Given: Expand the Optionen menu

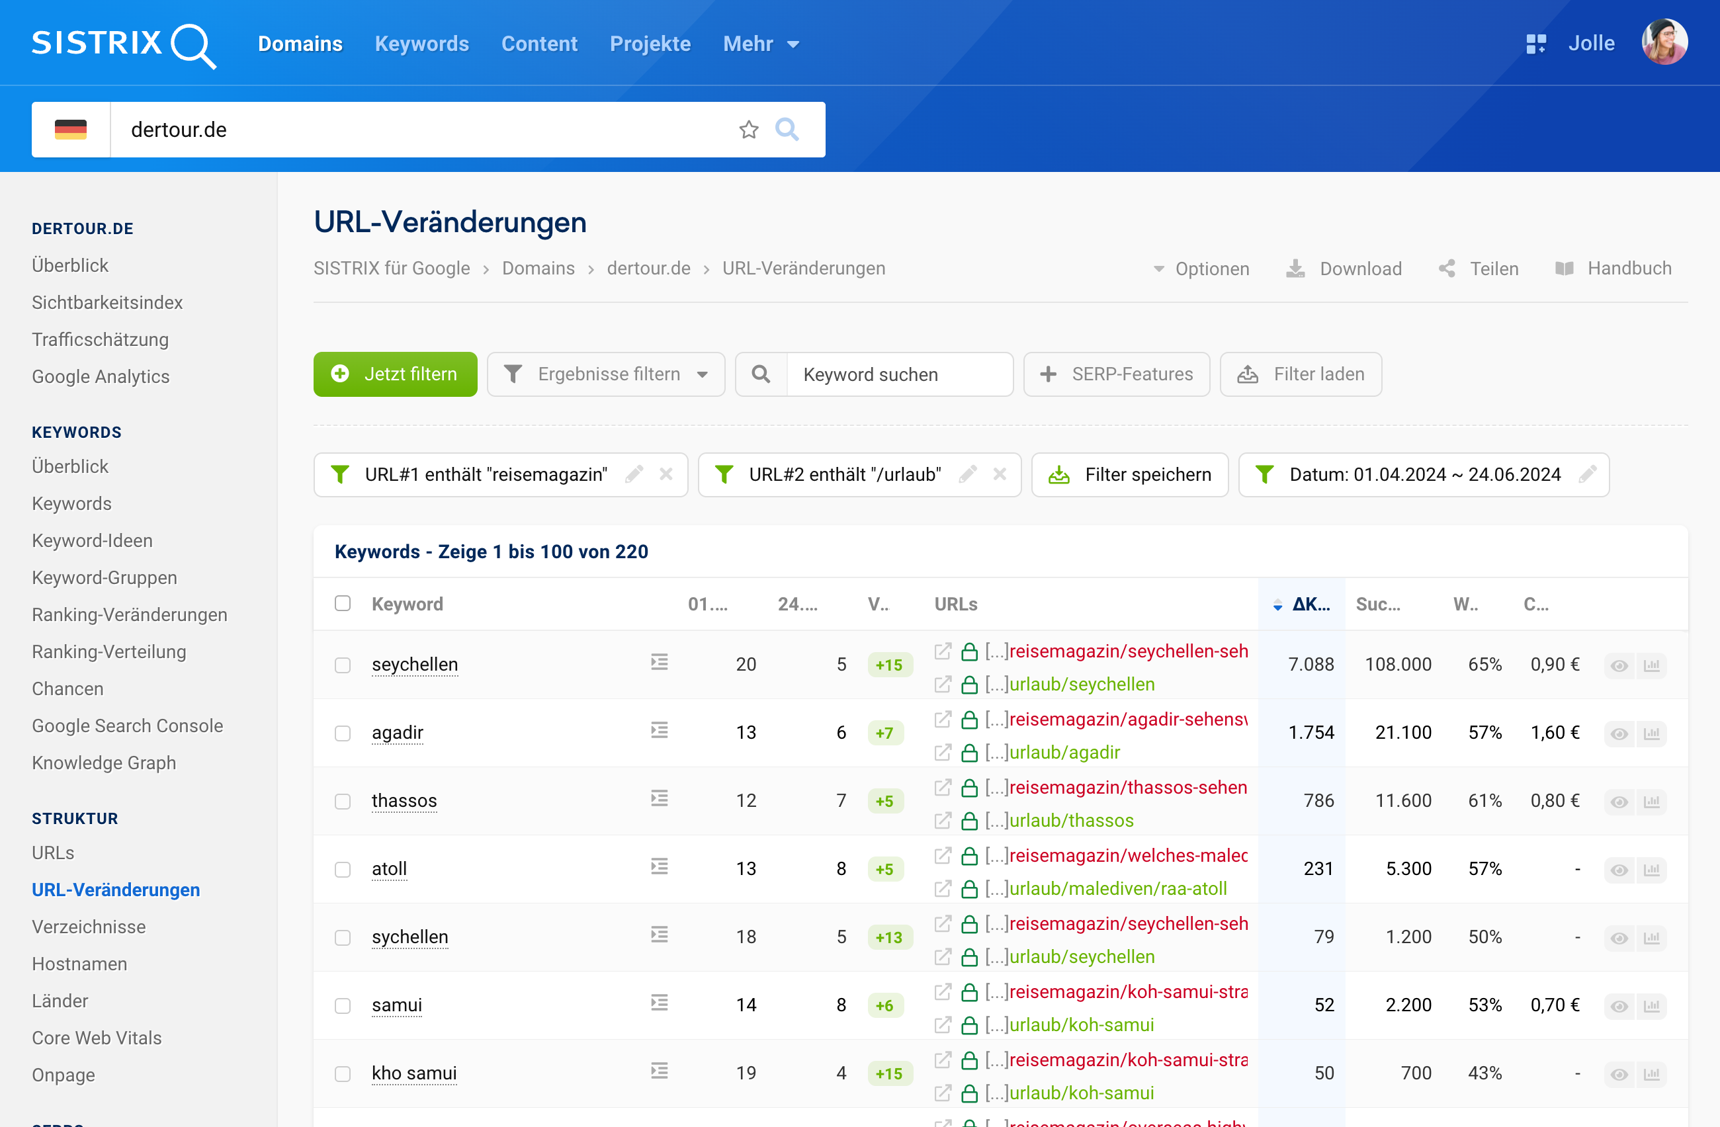Looking at the screenshot, I should coord(1201,269).
